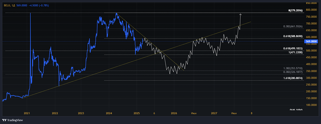Click the 2027 label on time axis

point(214,113)
